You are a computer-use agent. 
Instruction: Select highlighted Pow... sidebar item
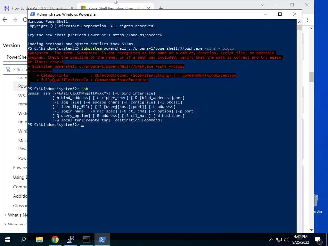click(20, 86)
